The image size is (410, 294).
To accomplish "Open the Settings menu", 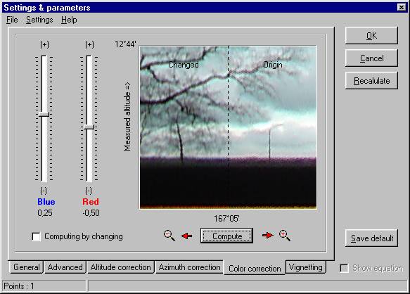I will pos(39,20).
